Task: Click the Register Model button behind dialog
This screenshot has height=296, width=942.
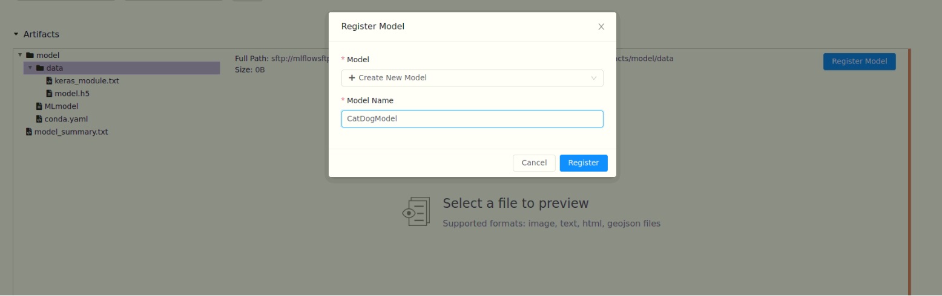Action: [x=859, y=62]
